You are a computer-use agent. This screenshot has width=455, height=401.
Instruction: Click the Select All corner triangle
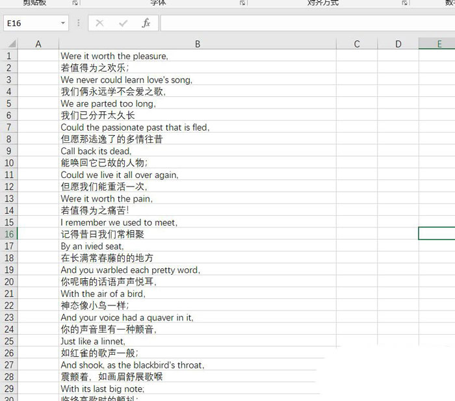click(10, 44)
